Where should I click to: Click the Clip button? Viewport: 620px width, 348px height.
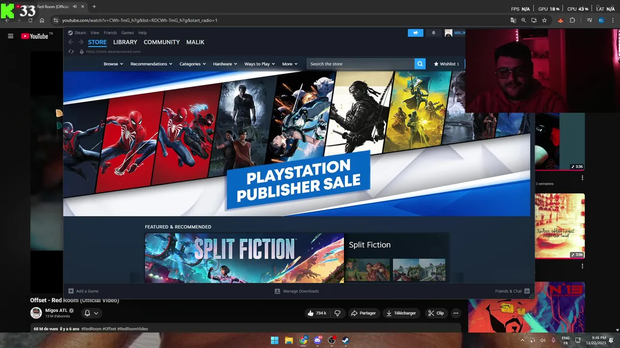coord(436,313)
